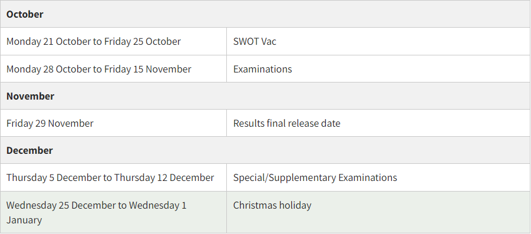The image size is (531, 234).
Task: Click the October month header row
Action: (265, 14)
